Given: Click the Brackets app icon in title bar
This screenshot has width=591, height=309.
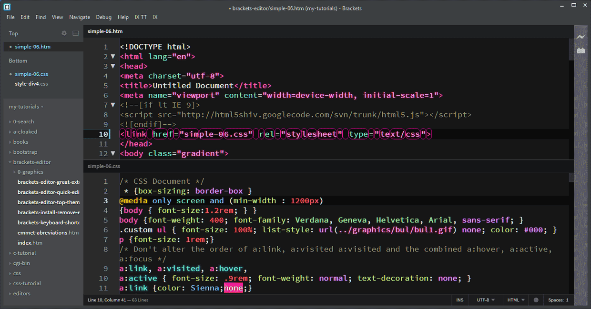Looking at the screenshot, I should [x=7, y=7].
